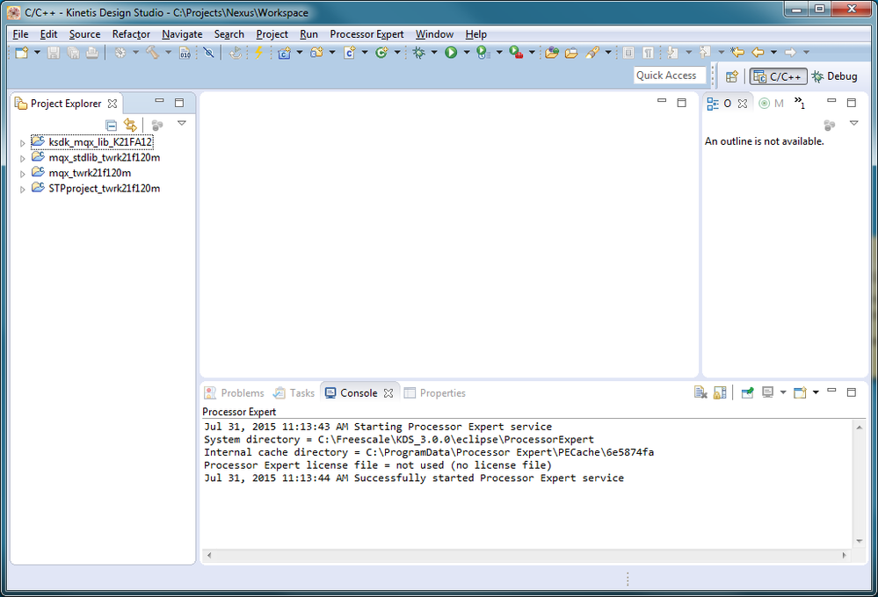Switch to the Problems tab
This screenshot has height=597, width=878.
pos(234,392)
